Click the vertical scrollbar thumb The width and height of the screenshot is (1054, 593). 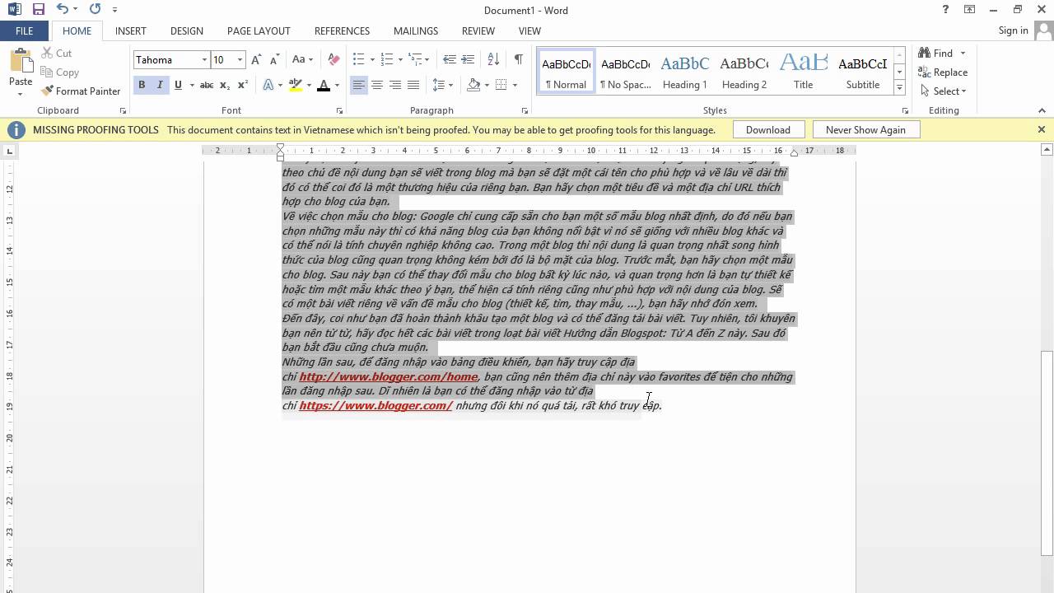pos(1047,452)
